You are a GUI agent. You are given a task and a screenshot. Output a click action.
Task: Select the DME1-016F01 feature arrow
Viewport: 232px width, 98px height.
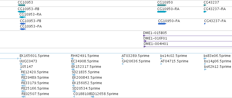[x=145, y=41]
